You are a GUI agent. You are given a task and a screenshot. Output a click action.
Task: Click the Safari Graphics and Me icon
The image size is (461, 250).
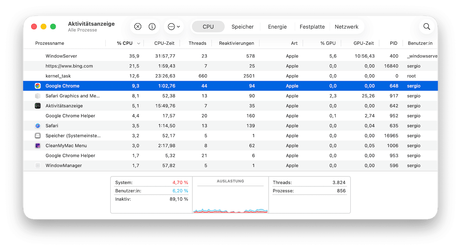pyautogui.click(x=37, y=96)
